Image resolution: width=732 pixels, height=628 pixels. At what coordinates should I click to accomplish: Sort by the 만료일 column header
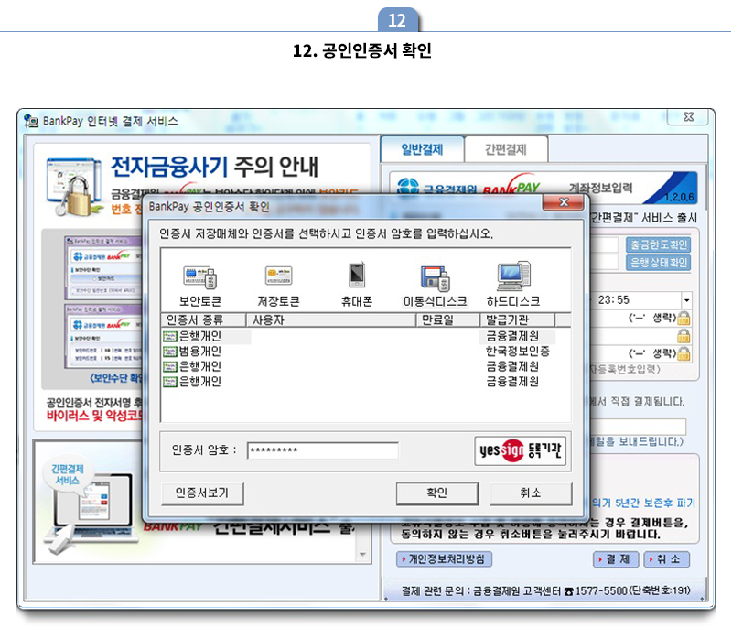(448, 319)
